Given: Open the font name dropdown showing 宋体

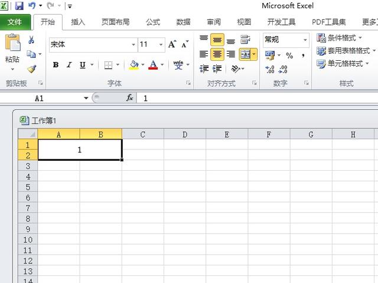Looking at the screenshot, I should pos(92,44).
